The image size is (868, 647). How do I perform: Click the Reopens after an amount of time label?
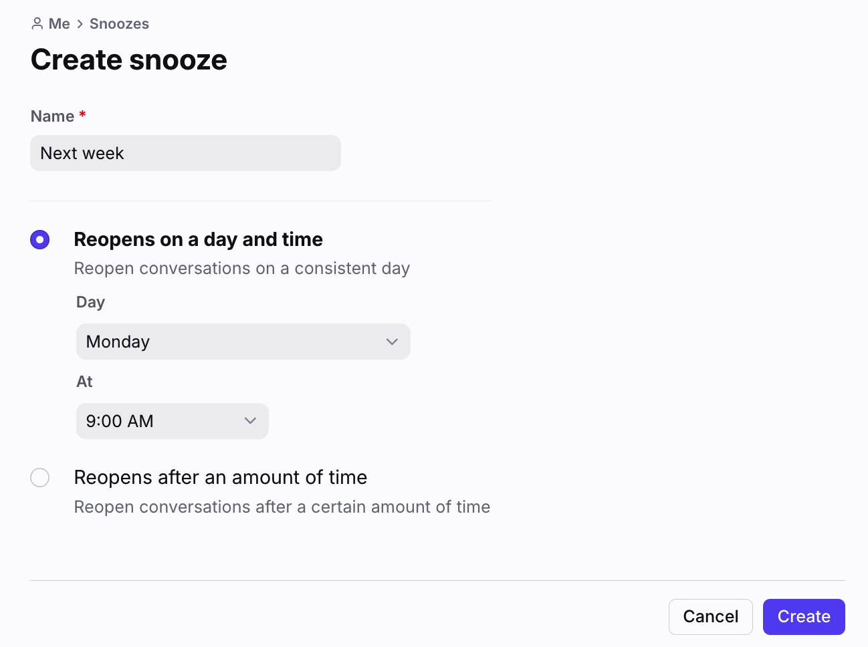[x=221, y=477]
